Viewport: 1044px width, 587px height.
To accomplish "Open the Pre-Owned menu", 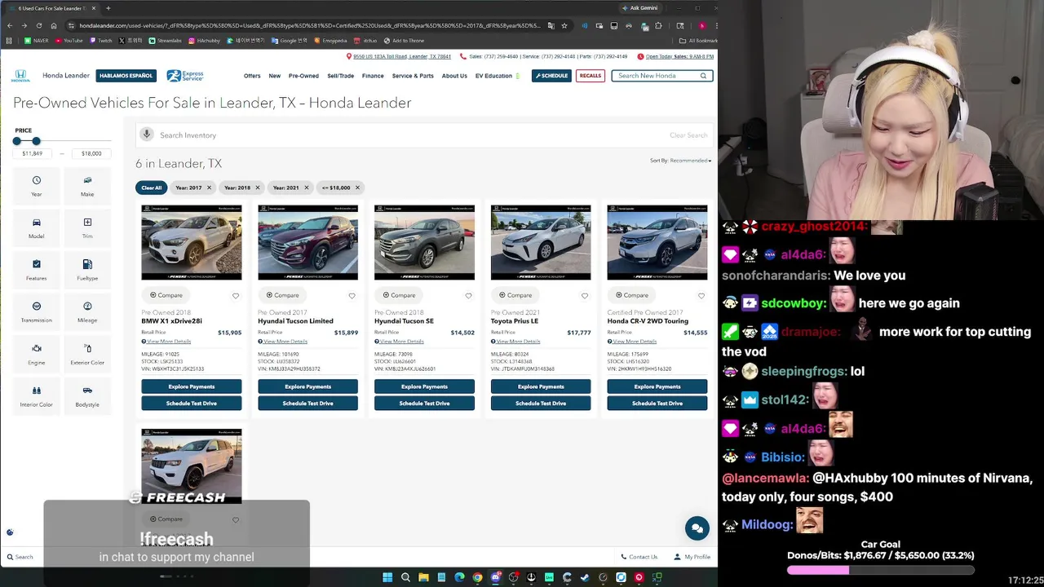I will point(303,76).
